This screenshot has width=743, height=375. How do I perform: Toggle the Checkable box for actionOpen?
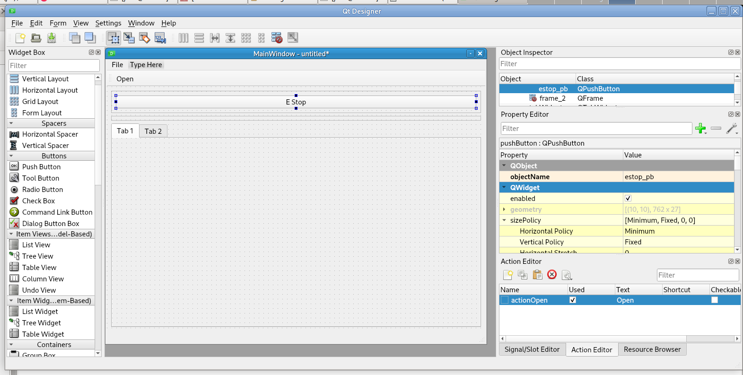coord(715,300)
